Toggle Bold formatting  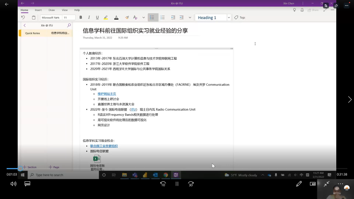[81, 17]
